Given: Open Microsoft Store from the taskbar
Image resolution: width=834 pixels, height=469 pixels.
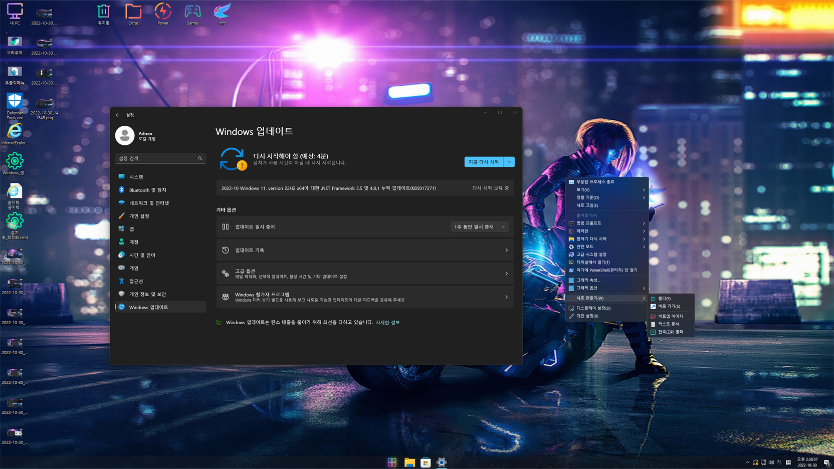Looking at the screenshot, I should 426,462.
